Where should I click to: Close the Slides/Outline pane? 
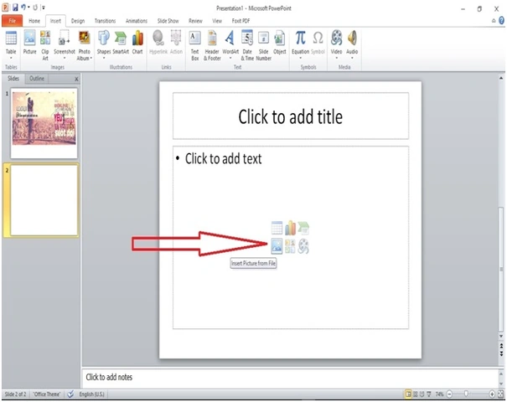pyautogui.click(x=76, y=79)
